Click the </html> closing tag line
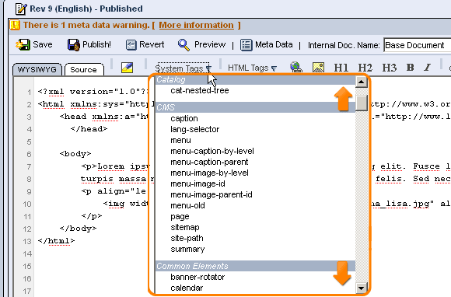Image resolution: width=451 pixels, height=297 pixels. [56, 241]
